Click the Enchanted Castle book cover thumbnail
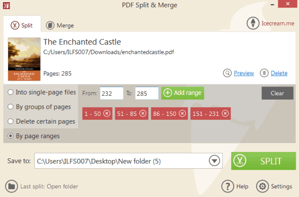 coord(24,59)
